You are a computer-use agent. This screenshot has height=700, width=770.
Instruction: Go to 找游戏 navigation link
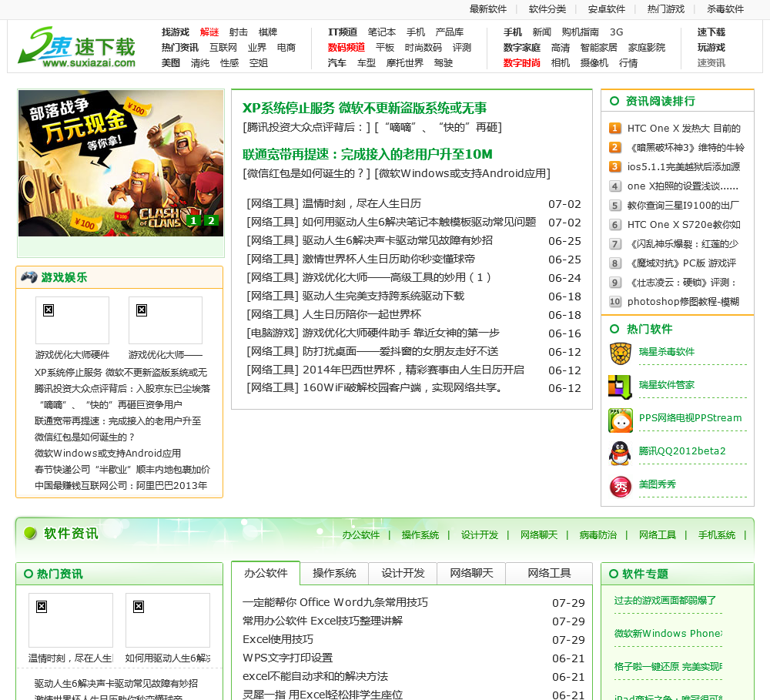click(176, 32)
